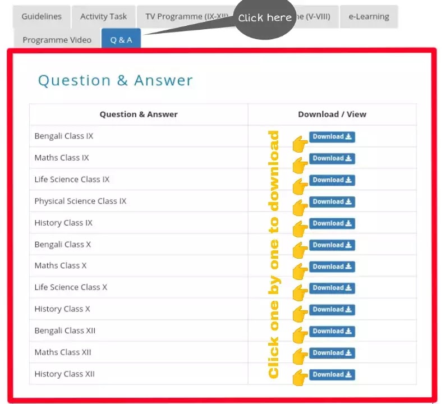
Task: Download Maths Class IX file
Action: point(332,158)
